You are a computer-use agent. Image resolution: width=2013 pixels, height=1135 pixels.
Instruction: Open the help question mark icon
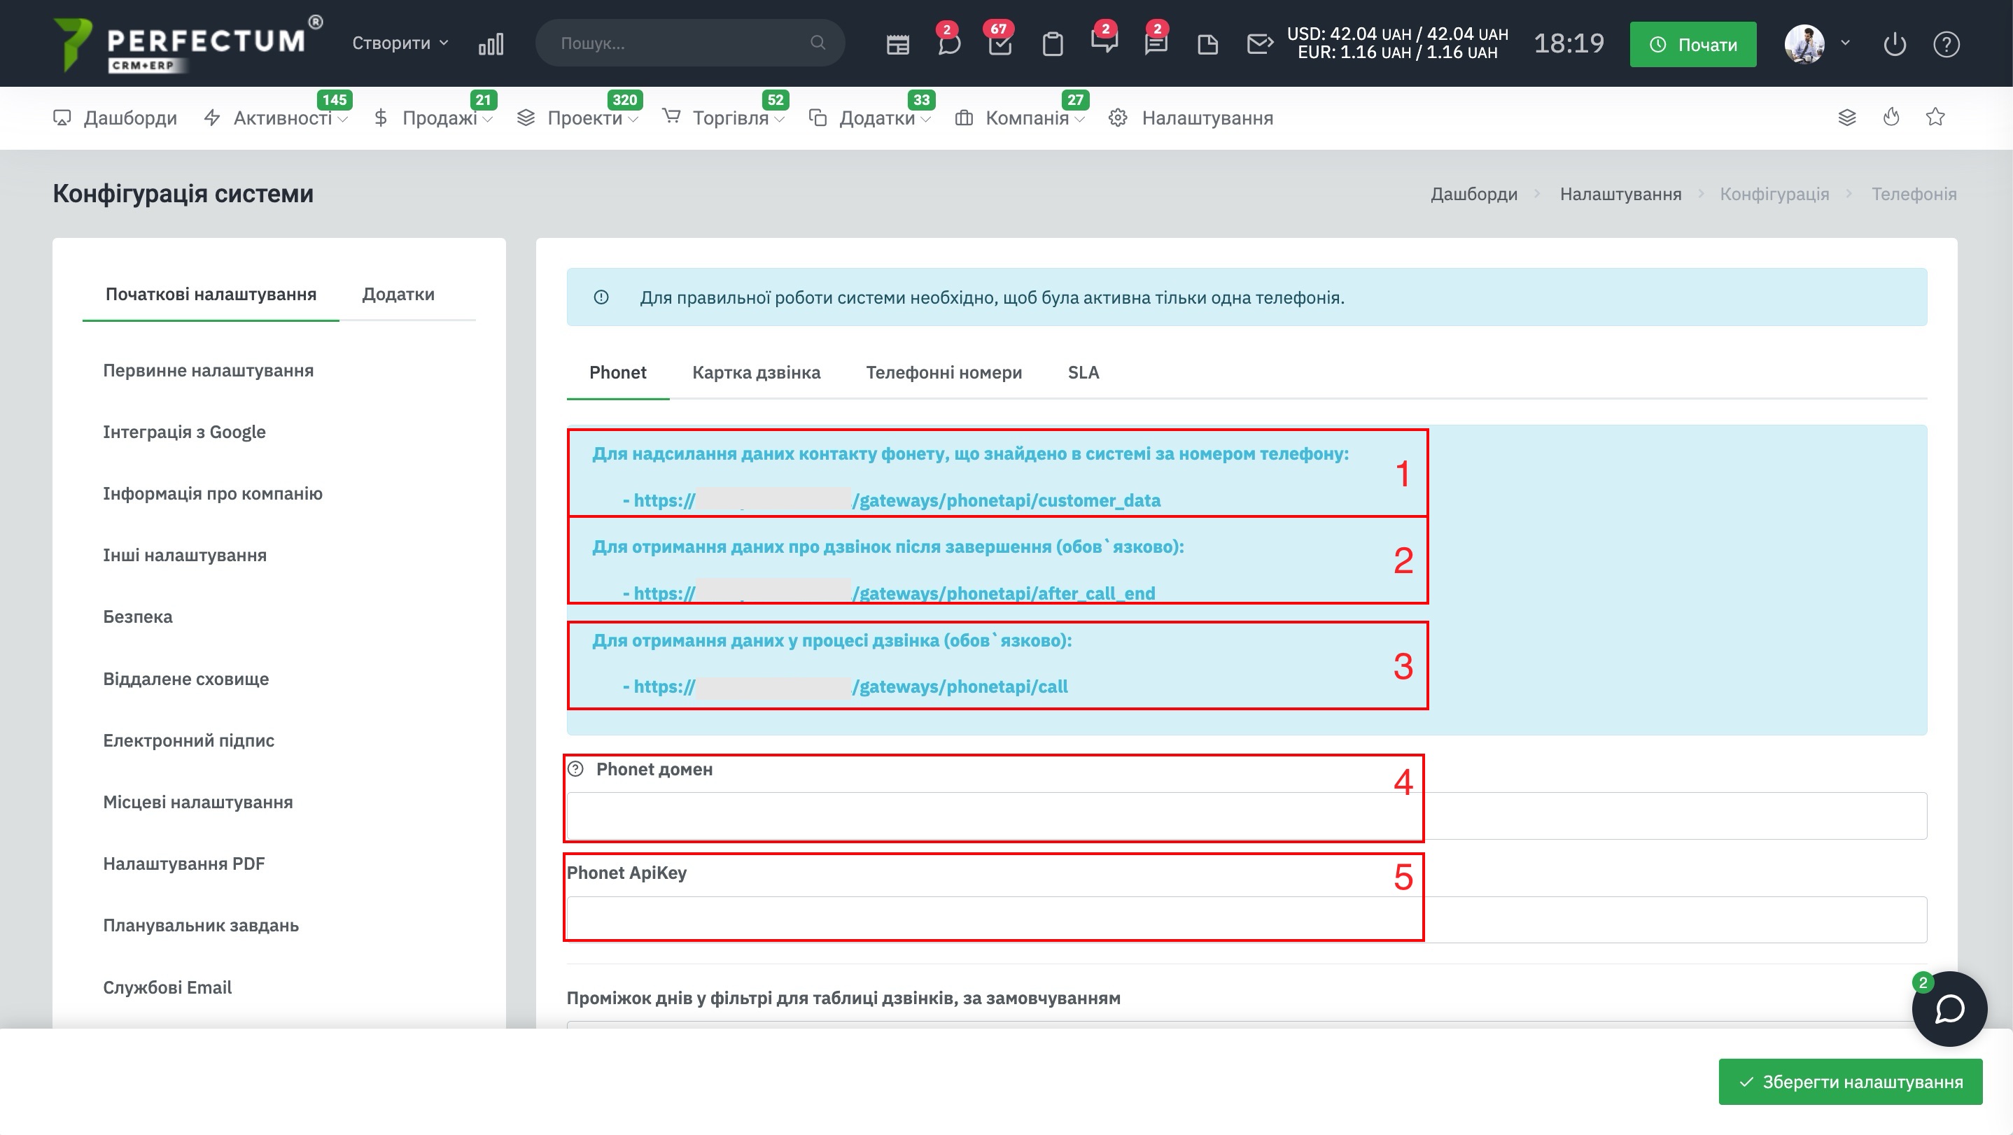pos(1946,44)
